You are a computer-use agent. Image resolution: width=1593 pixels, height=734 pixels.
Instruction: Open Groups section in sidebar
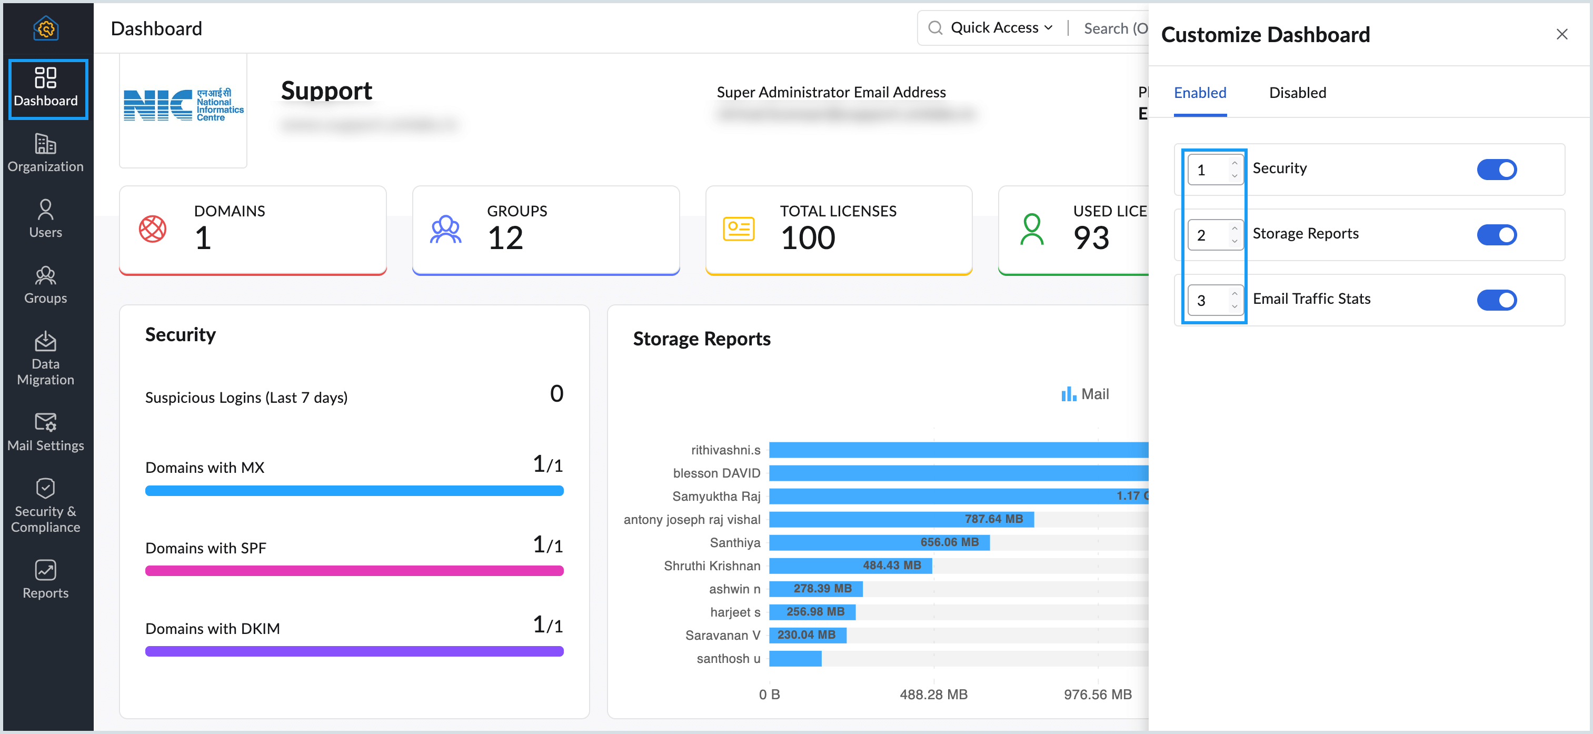[45, 284]
